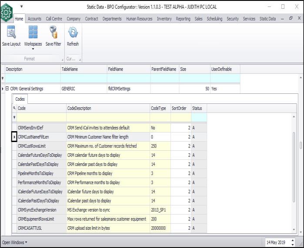The width and height of the screenshot is (304, 248).
Task: Click the quick access toolbar arrow
Action: coord(21,7)
